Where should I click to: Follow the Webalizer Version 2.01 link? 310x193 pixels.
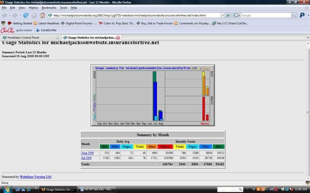point(36,177)
